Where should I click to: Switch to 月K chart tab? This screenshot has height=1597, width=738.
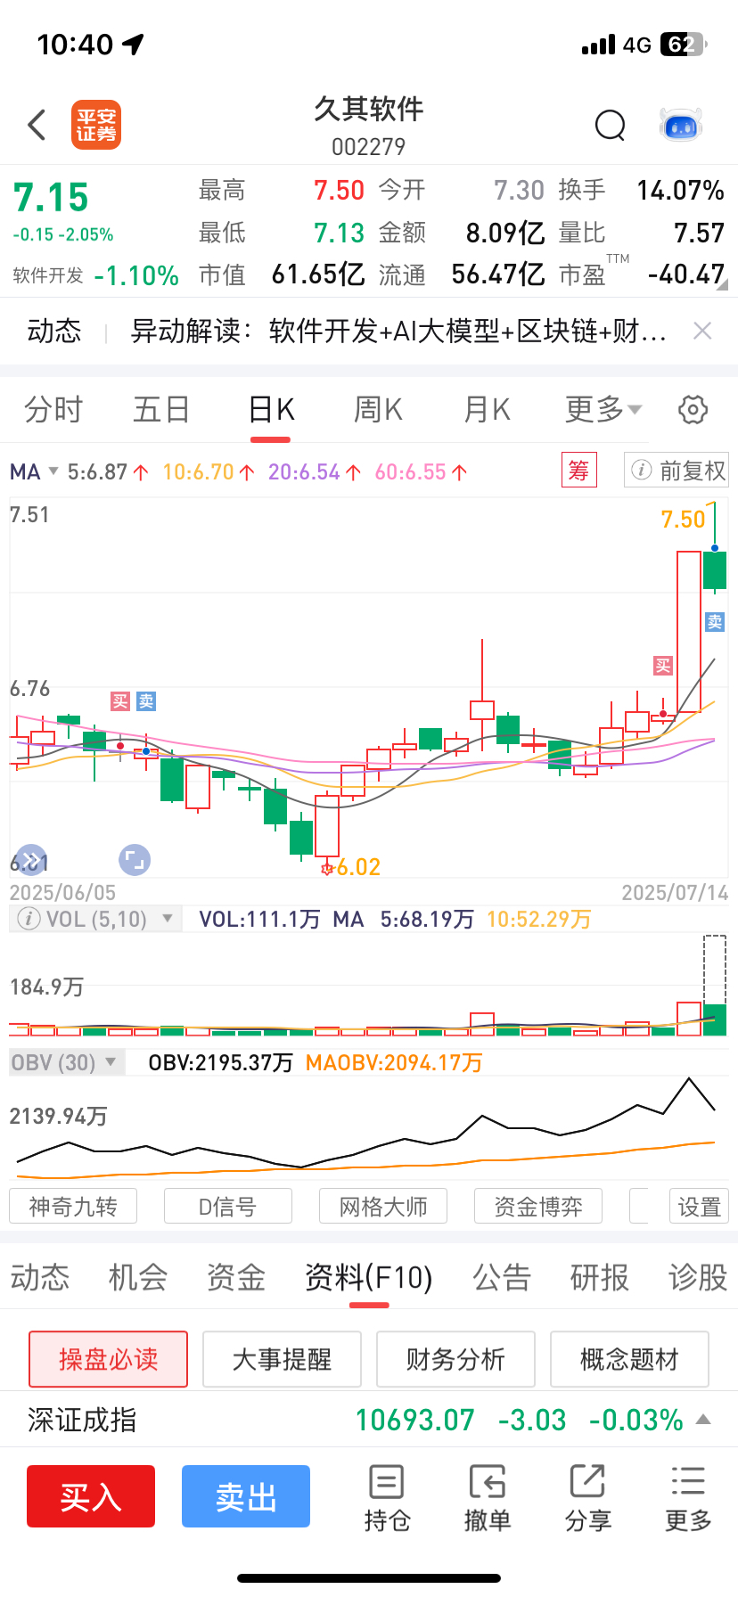[x=488, y=410]
